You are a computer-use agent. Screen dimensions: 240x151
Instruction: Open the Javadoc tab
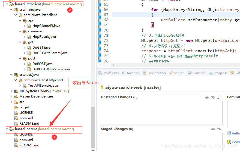point(131,73)
